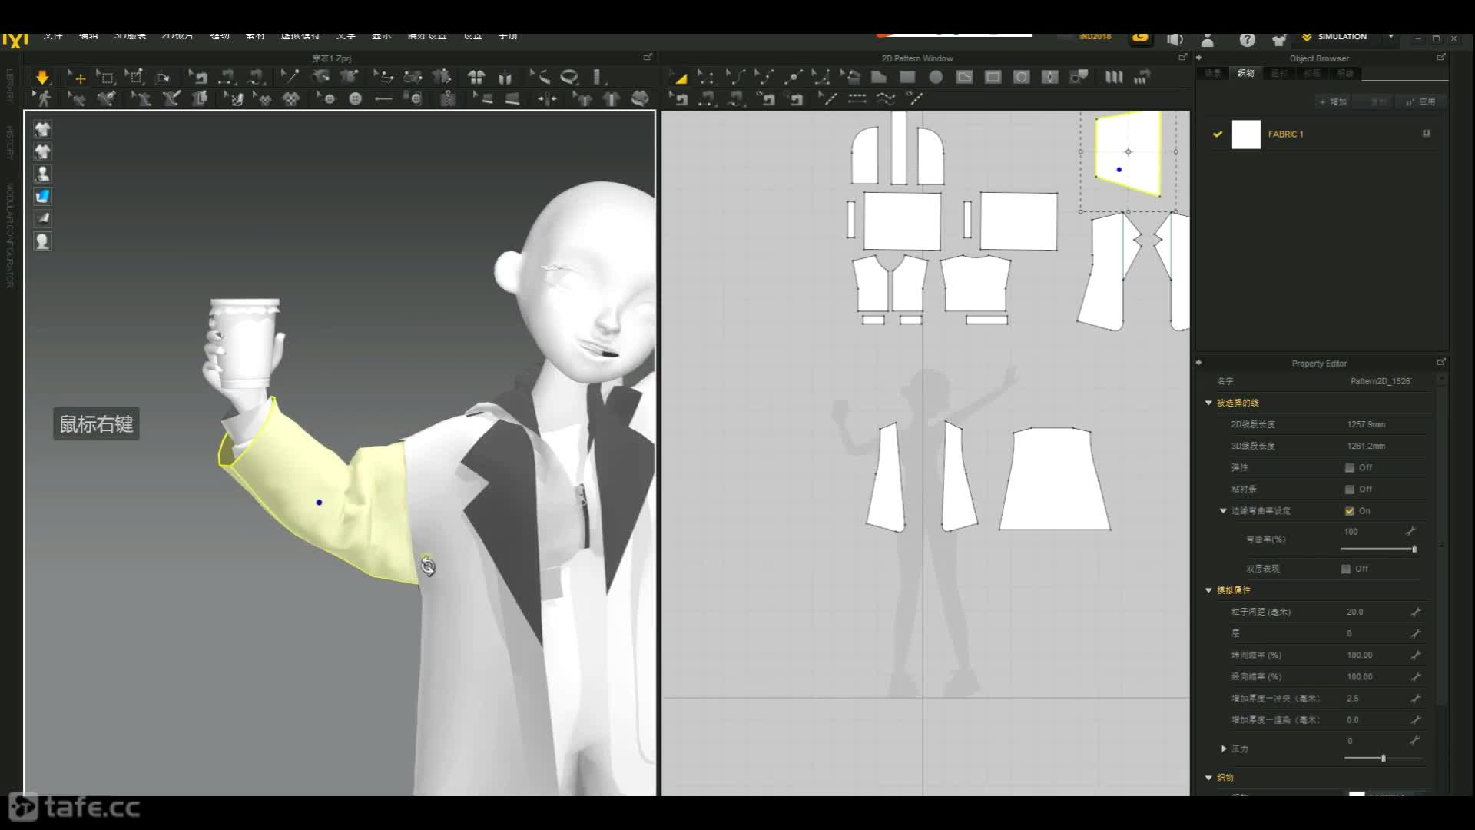
Task: Select the Reset 2D Arrangement shirt icon
Action: [x=476, y=77]
